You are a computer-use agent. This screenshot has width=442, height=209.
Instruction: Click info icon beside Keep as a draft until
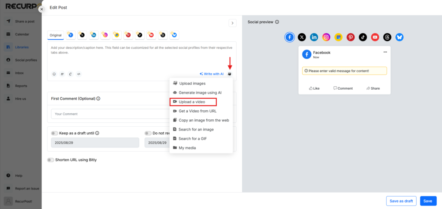pyautogui.click(x=97, y=133)
